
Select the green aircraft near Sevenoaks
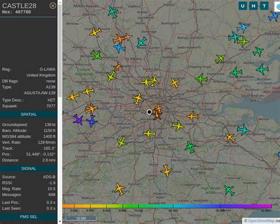pos(190,147)
